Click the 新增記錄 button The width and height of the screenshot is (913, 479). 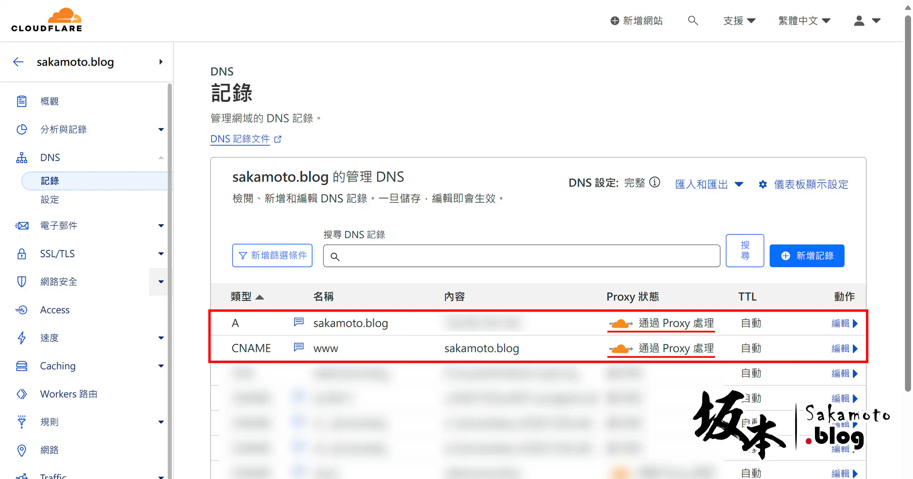click(807, 256)
